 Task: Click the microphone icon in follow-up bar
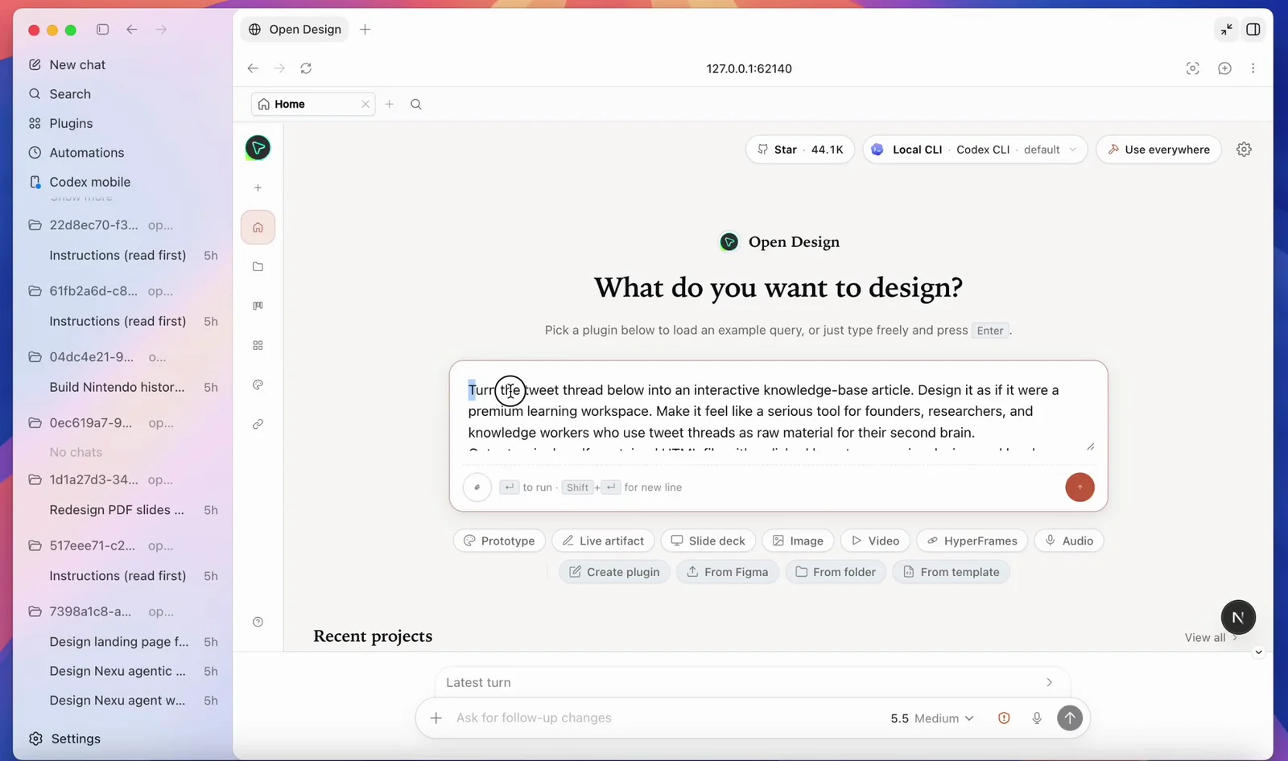[1037, 718]
